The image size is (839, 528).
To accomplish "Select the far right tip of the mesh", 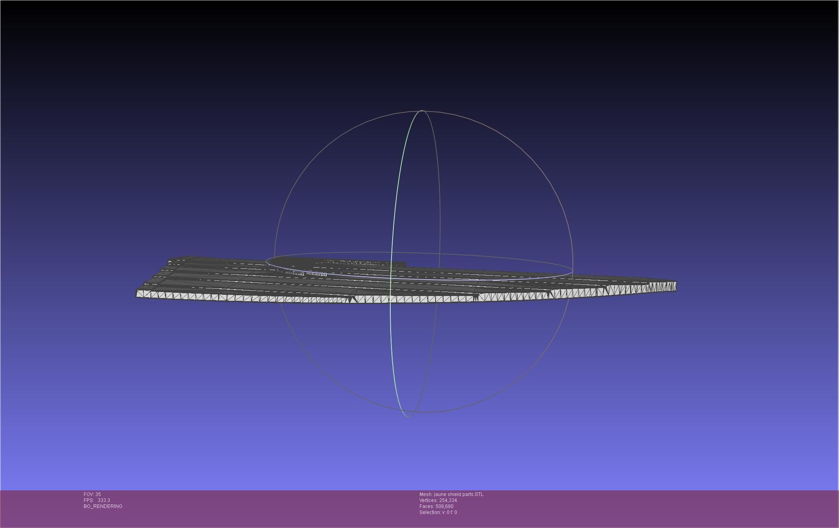I will pos(675,286).
